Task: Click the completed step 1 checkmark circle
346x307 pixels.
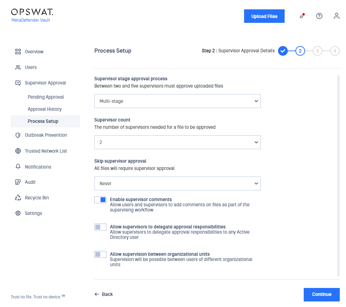Action: [283, 51]
